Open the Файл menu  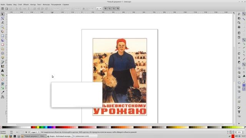pyautogui.click(x=3, y=5)
